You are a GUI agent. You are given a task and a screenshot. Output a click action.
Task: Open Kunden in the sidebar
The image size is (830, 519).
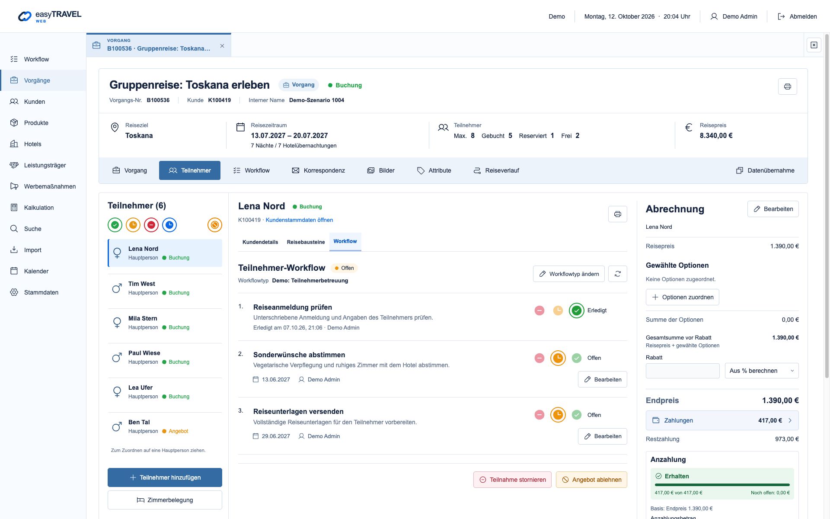click(43, 102)
